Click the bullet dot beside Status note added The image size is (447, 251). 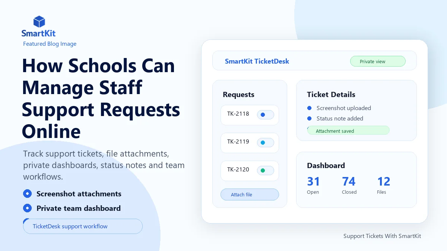(309, 118)
